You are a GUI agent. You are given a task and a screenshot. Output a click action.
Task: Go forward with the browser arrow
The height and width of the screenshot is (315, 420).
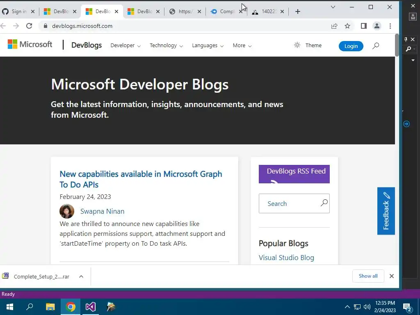click(x=16, y=26)
